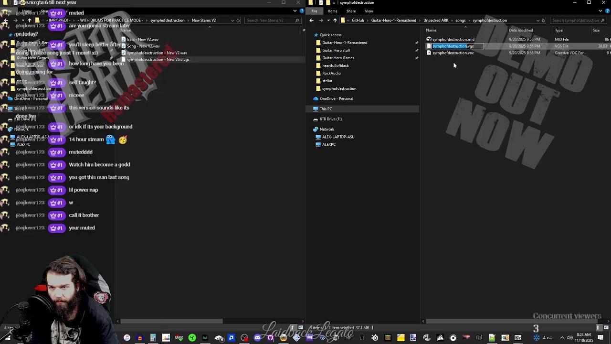This screenshot has height=344, width=611.
Task: Expand the ribbon in the symphofdestruction window
Action: [600, 11]
